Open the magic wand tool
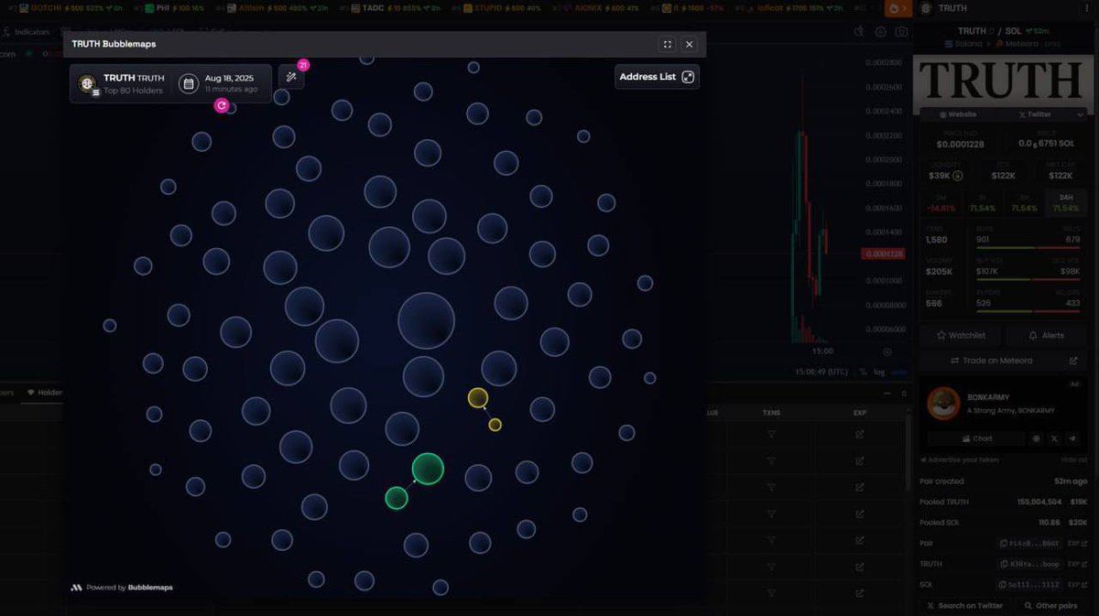Image resolution: width=1099 pixels, height=616 pixels. point(291,78)
